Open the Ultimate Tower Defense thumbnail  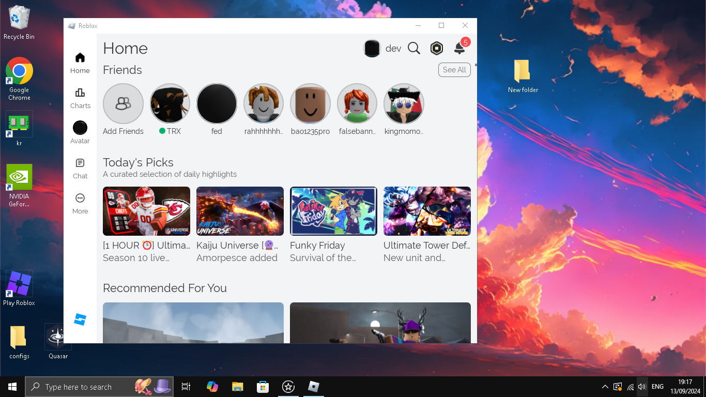click(427, 211)
